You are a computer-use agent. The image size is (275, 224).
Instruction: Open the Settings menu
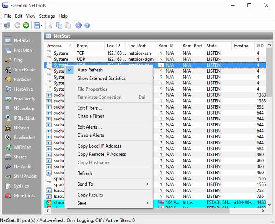coord(47,16)
